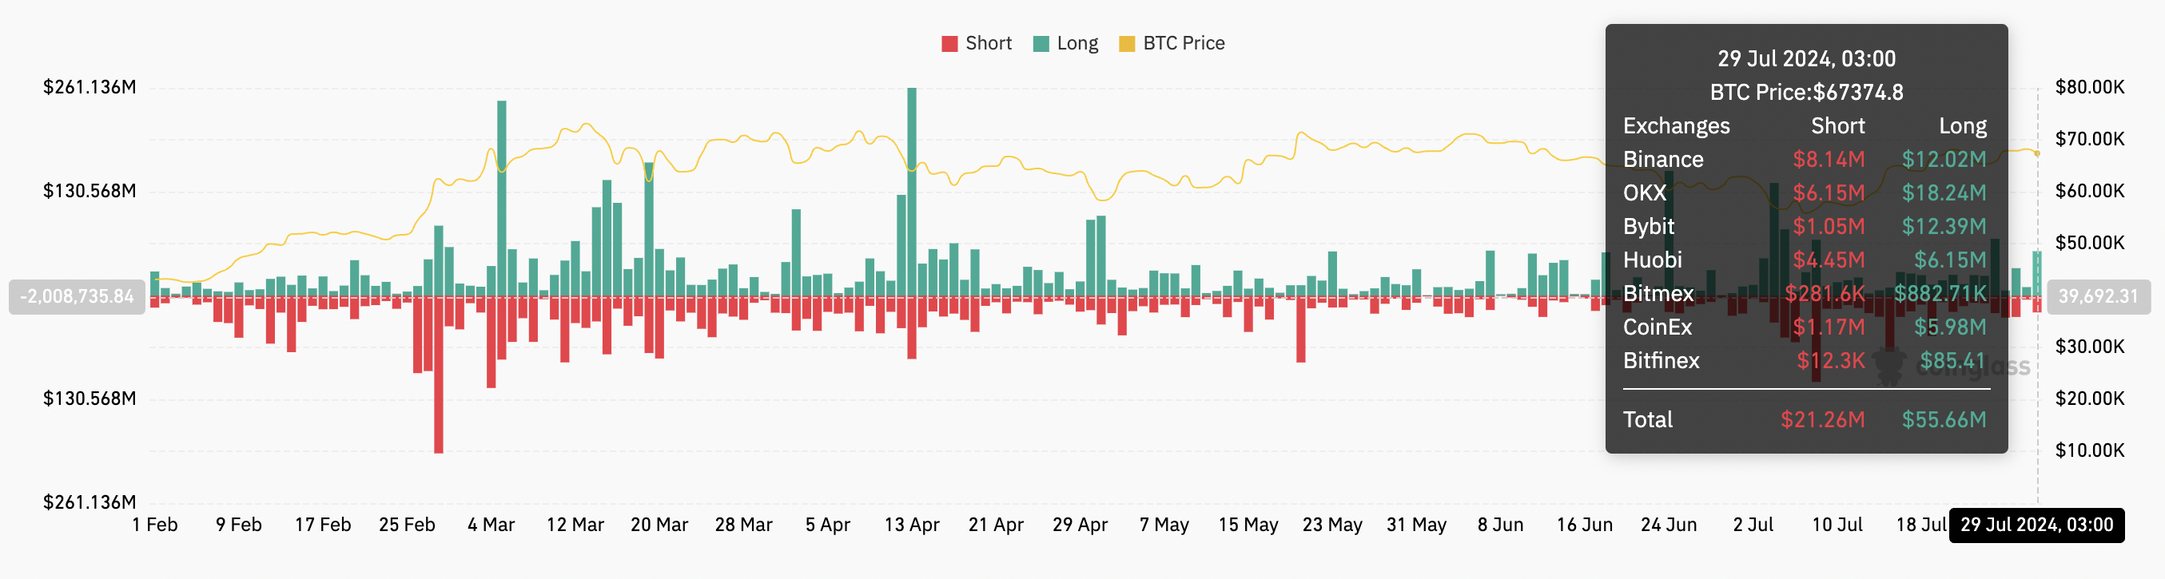Viewport: 2165px width, 579px height.
Task: Click the 29 Jul 2024, 03:00 axis pointer label
Action: (2036, 525)
